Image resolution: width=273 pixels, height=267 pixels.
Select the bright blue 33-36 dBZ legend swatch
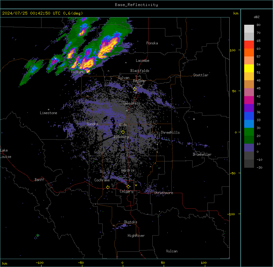(x=249, y=116)
